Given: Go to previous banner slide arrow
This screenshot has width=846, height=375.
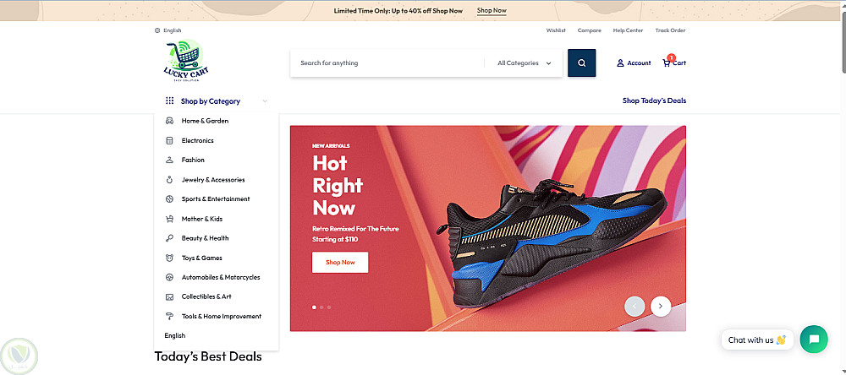Looking at the screenshot, I should pyautogui.click(x=634, y=306).
